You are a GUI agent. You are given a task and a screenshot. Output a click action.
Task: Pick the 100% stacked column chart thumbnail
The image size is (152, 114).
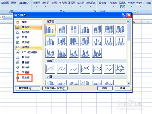point(74,29)
